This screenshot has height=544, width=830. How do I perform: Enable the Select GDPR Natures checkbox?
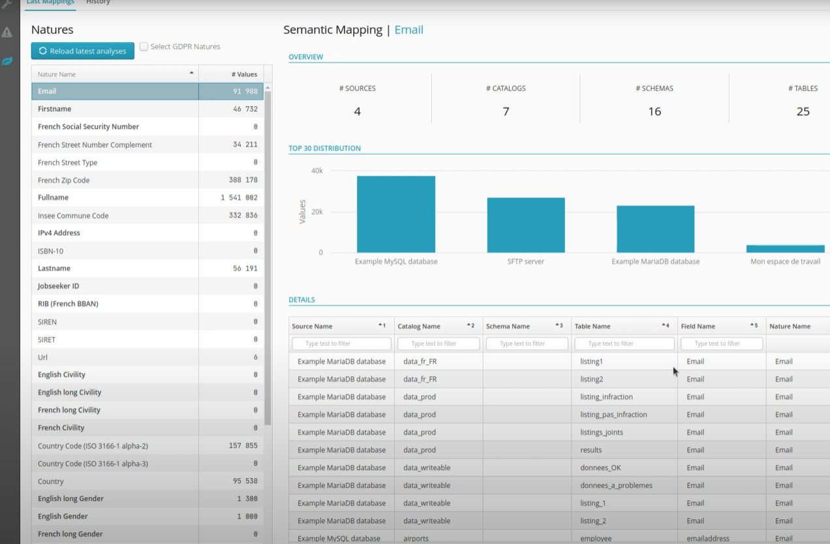(144, 47)
